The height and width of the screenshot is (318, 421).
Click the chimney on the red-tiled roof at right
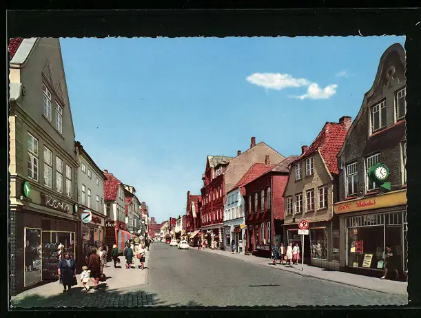click(345, 122)
